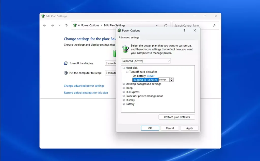Click Power Options in the breadcrumb path
The image size is (260, 161).
[x=90, y=25]
